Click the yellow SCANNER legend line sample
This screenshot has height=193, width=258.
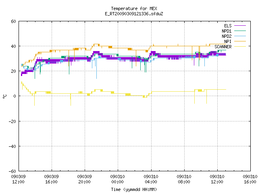click(240, 47)
